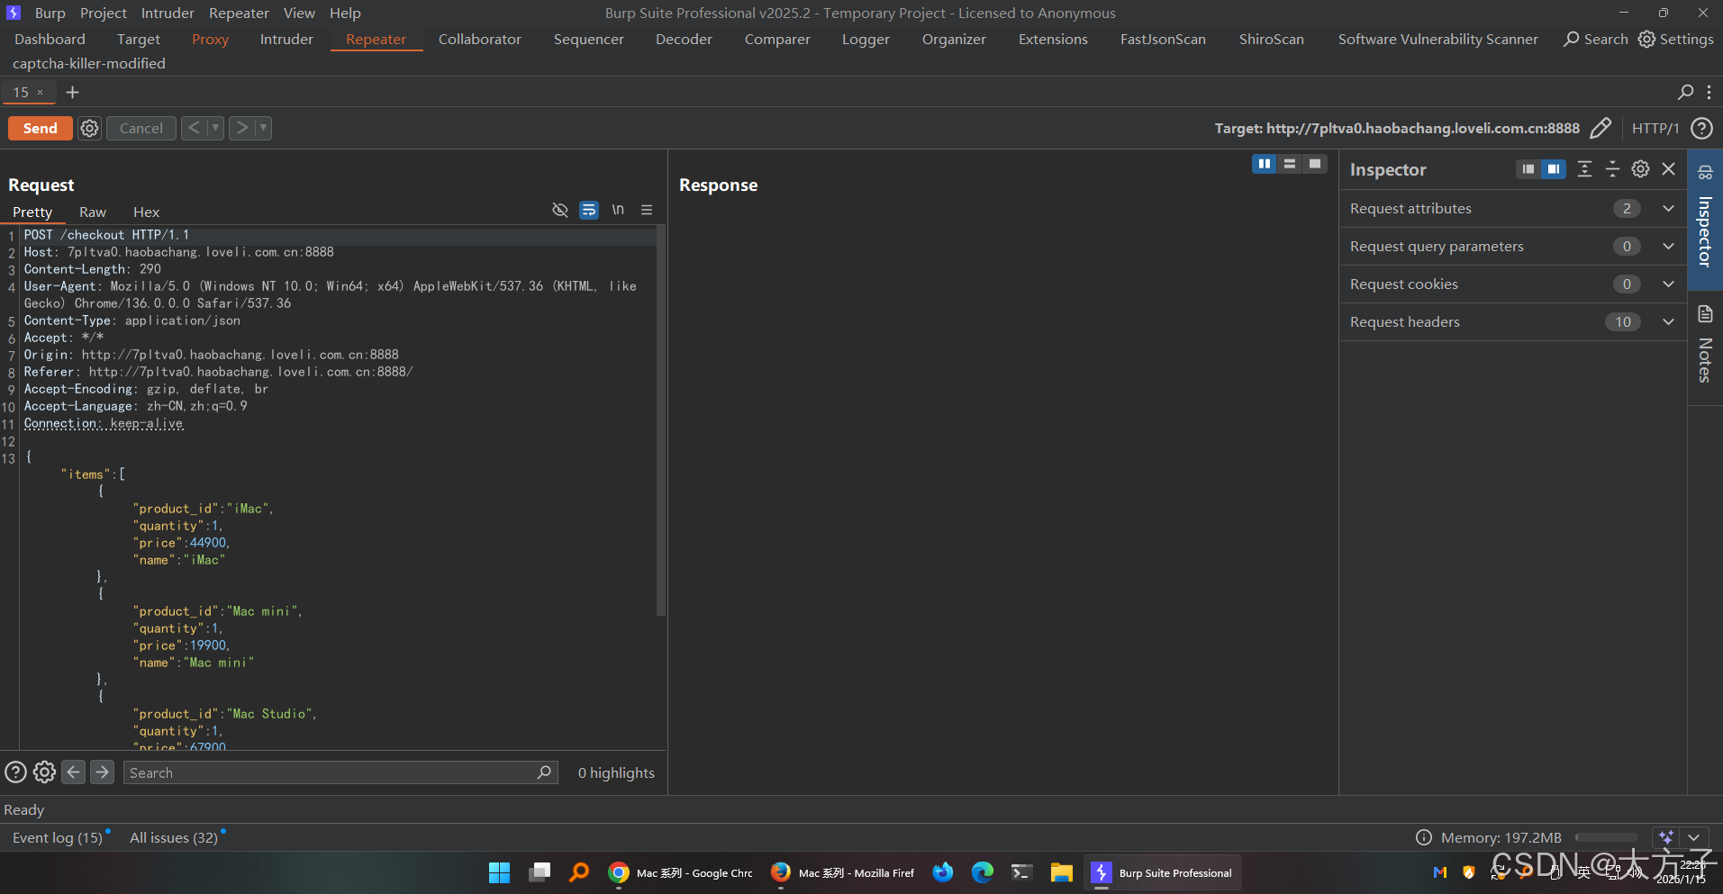Dock the Inspector panel to the right
The image size is (1723, 894).
(x=1554, y=169)
